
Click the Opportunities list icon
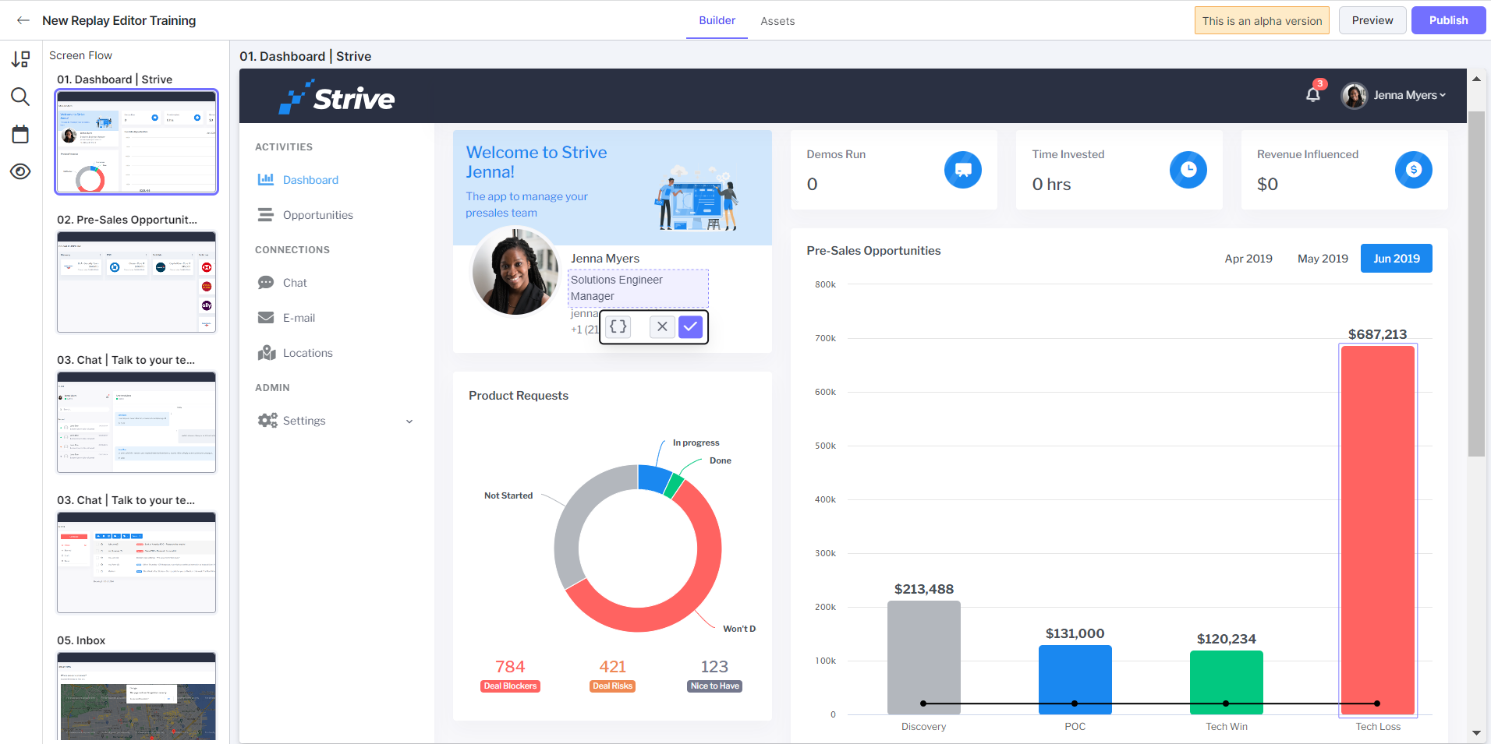[x=266, y=214]
